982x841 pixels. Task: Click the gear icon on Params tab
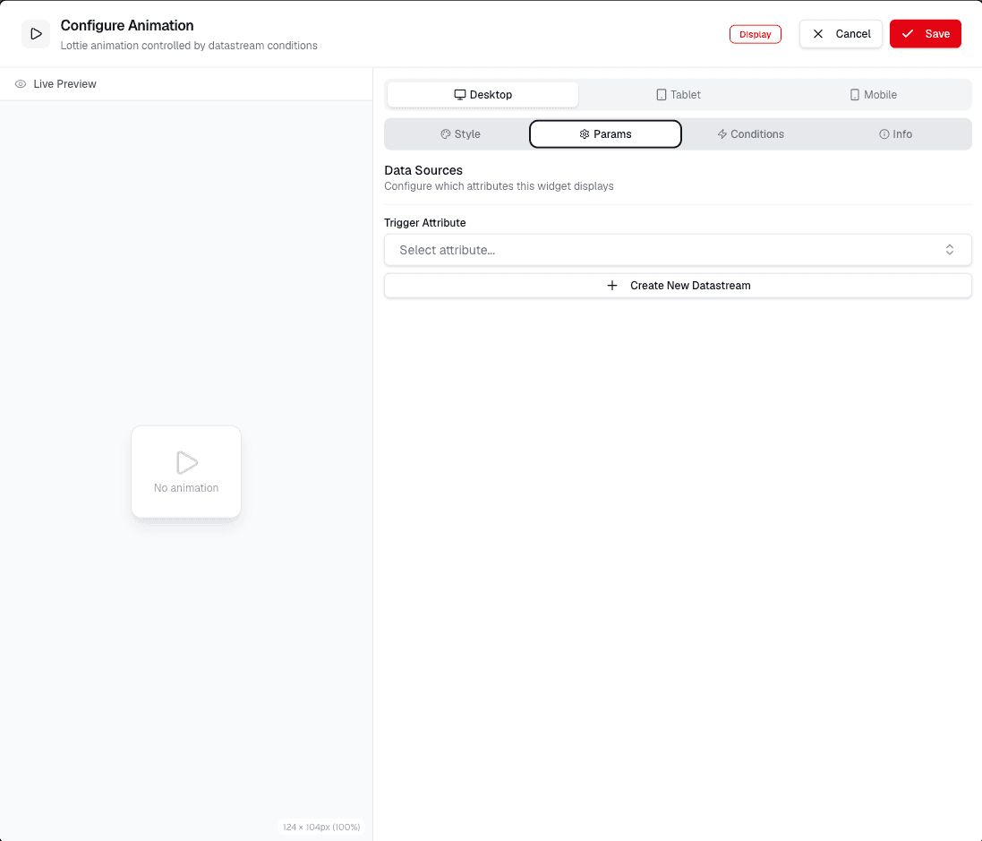(585, 134)
